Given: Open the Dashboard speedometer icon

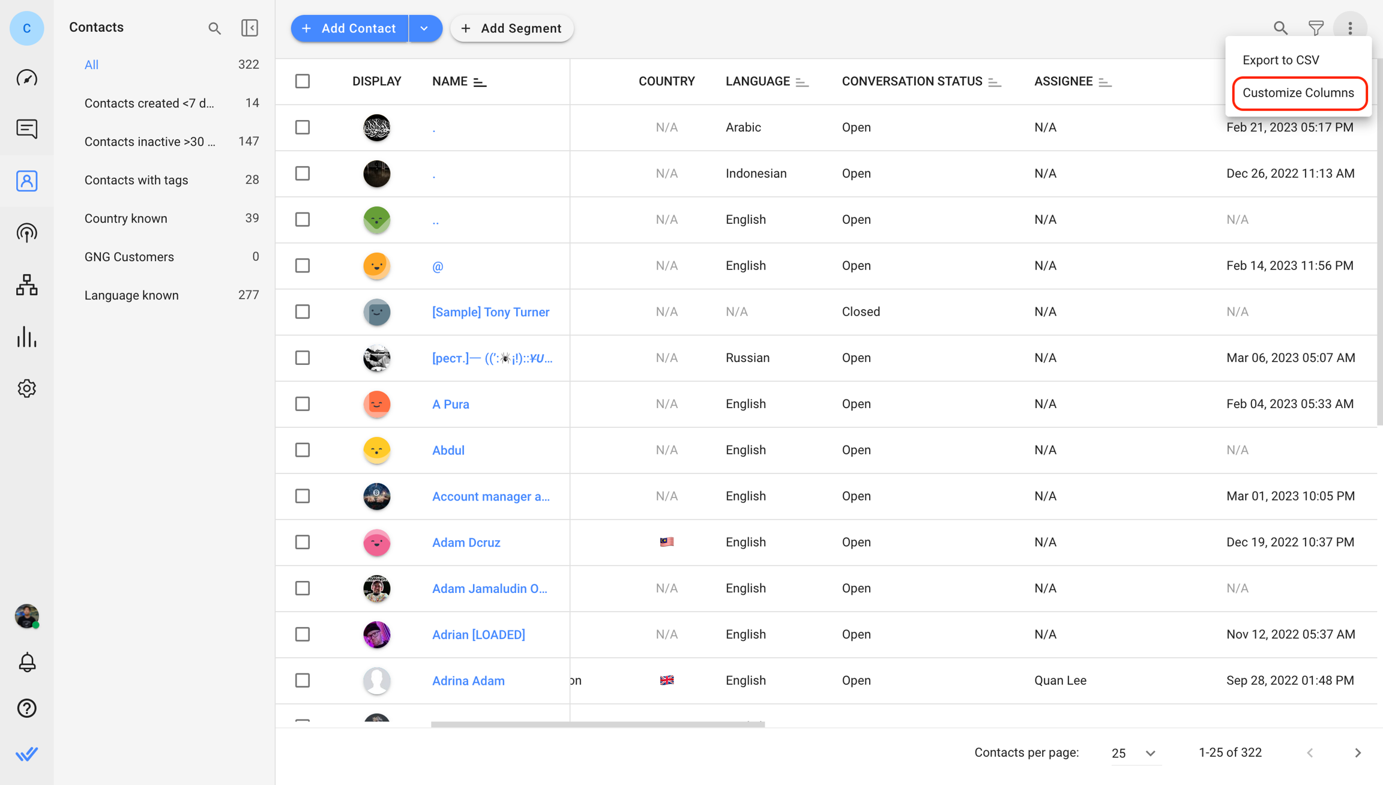Looking at the screenshot, I should tap(26, 78).
